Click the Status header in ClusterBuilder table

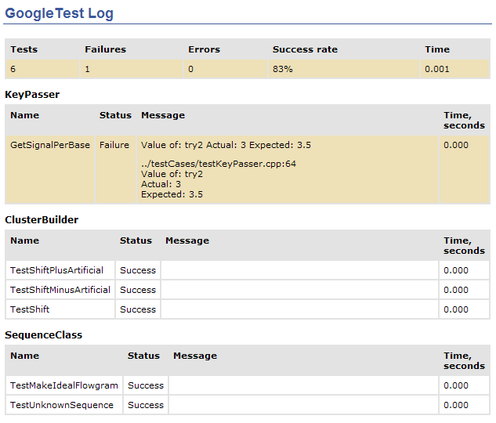pyautogui.click(x=136, y=240)
